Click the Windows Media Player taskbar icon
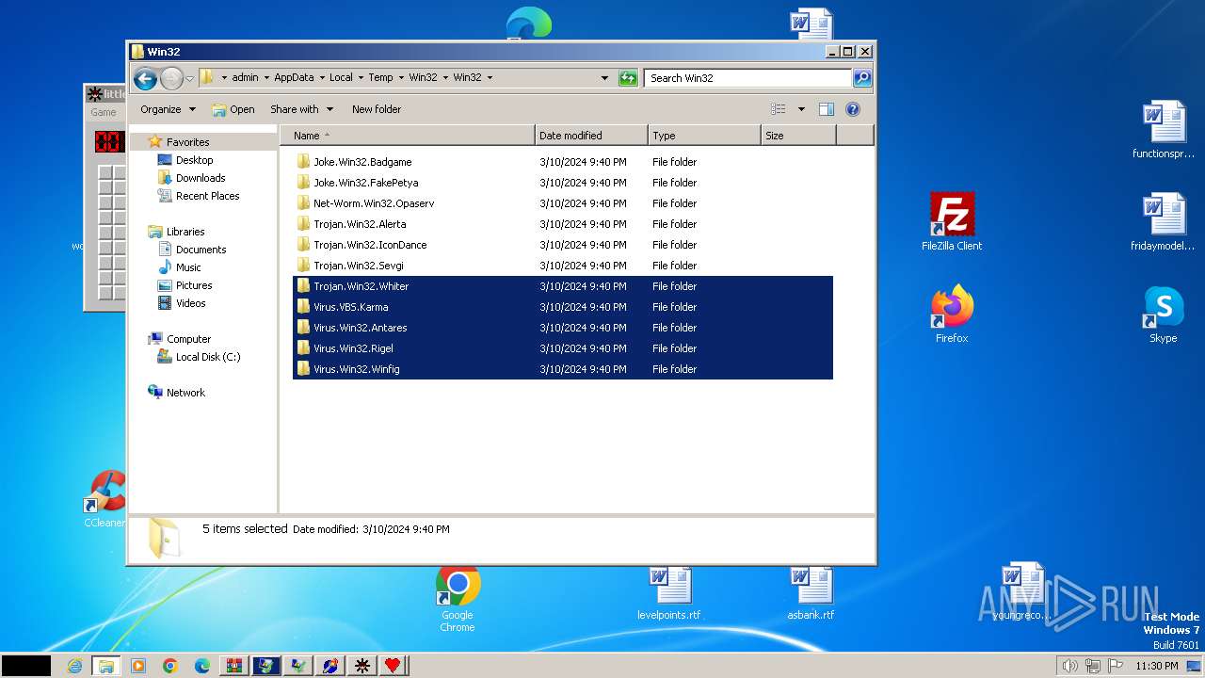This screenshot has width=1205, height=678. coord(138,666)
